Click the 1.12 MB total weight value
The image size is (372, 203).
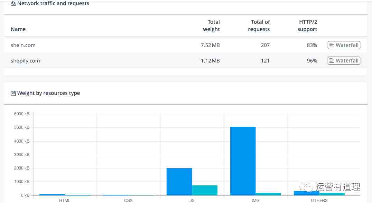pos(210,61)
